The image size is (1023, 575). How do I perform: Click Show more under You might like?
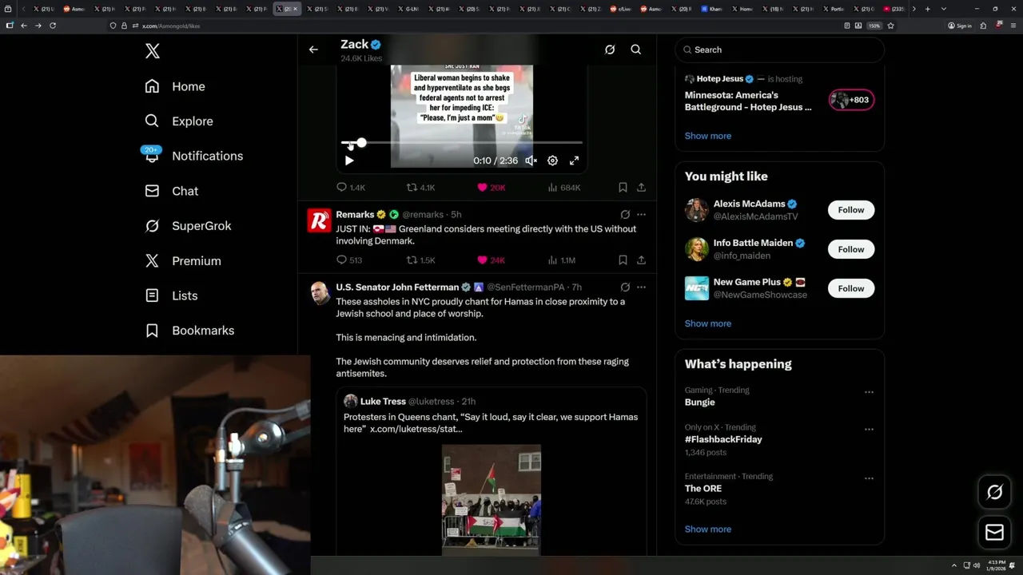click(x=707, y=323)
